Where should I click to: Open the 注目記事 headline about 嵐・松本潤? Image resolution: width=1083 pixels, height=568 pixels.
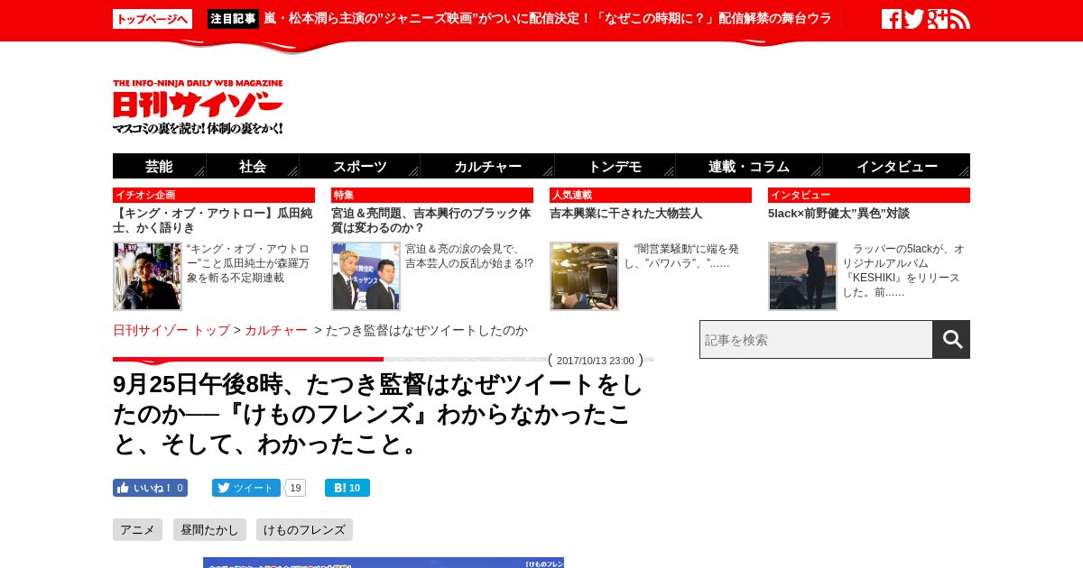click(548, 18)
